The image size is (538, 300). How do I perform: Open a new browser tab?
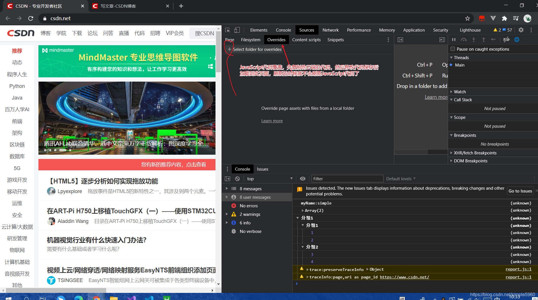pos(181,6)
